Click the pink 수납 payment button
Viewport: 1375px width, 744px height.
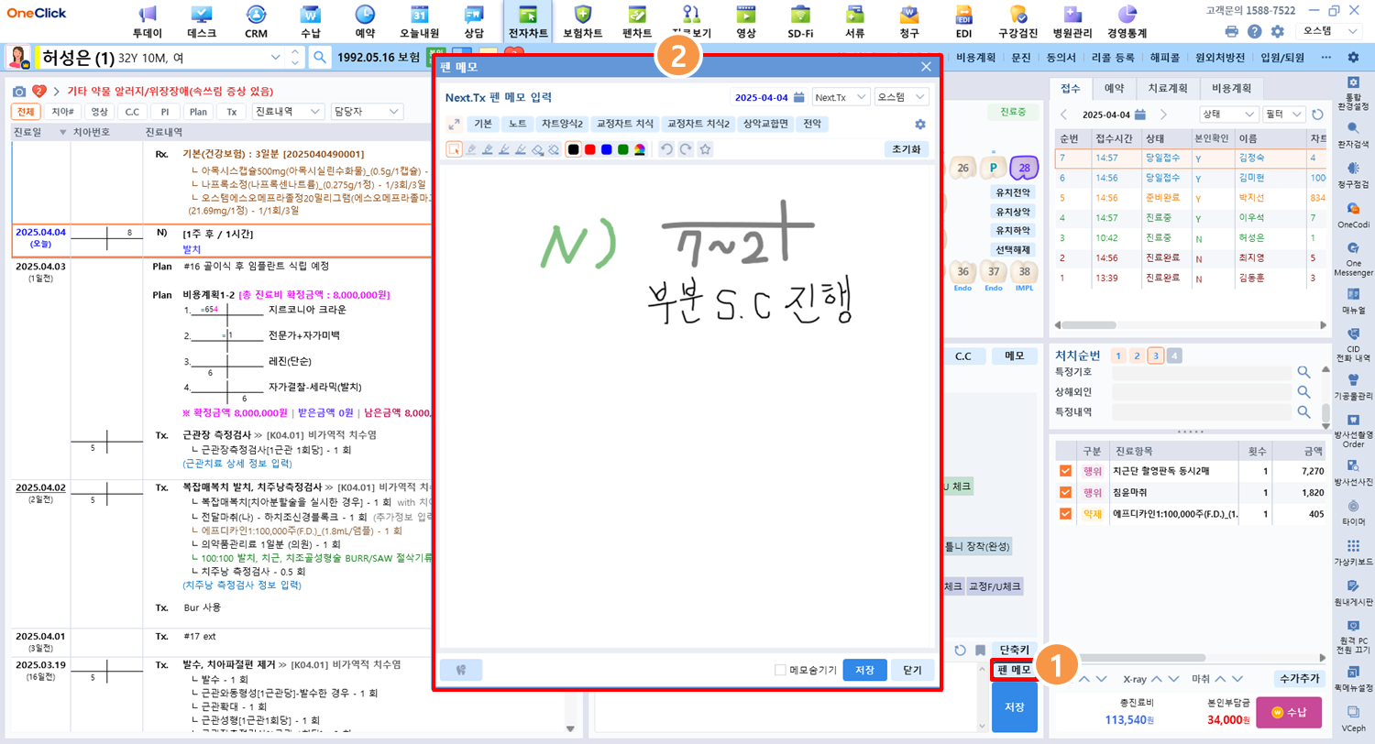tap(1288, 712)
